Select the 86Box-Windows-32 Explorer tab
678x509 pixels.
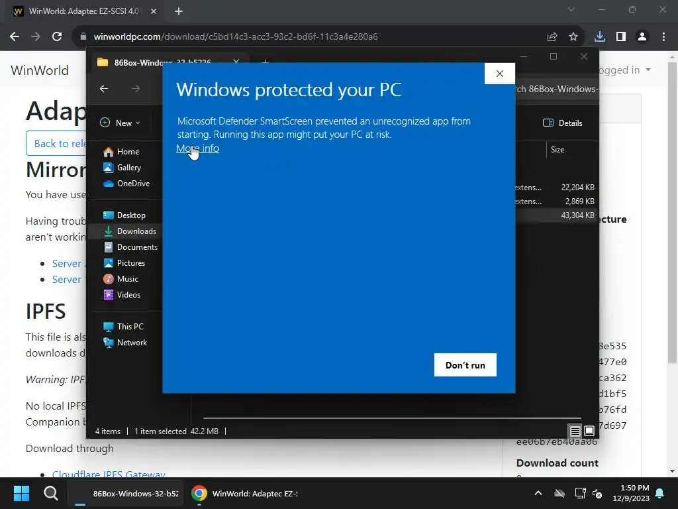162,63
